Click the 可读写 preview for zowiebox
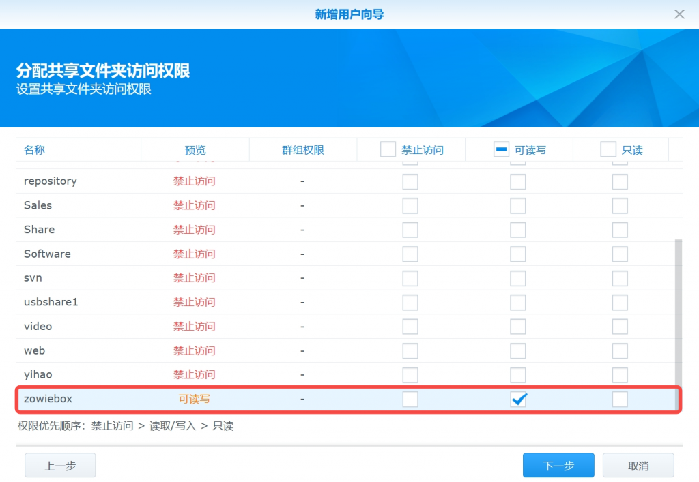The height and width of the screenshot is (482, 699). (195, 400)
